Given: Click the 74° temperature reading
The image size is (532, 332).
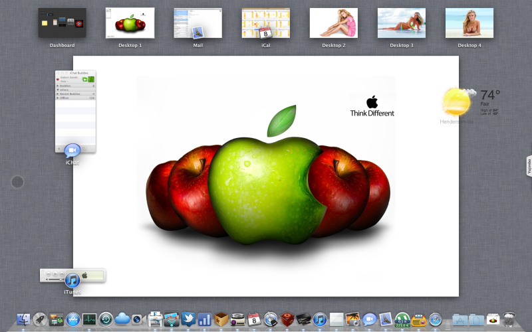Looking at the screenshot, I should pos(490,95).
